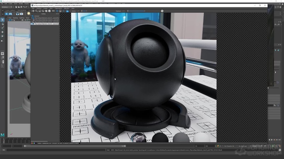This screenshot has width=284, height=159.
Task: Switch to single-pane layout in Maya sidebar
Action: (x=2, y=54)
